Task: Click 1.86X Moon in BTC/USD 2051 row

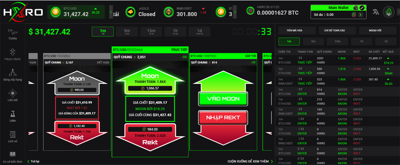Action: [342, 59]
